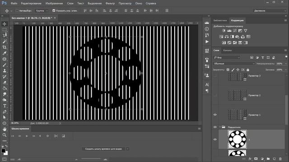The image size is (289, 162).
Task: Select the Clone Stamp tool
Action: [x=5, y=71]
